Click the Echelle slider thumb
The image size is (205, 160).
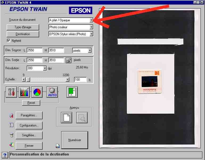28,80
